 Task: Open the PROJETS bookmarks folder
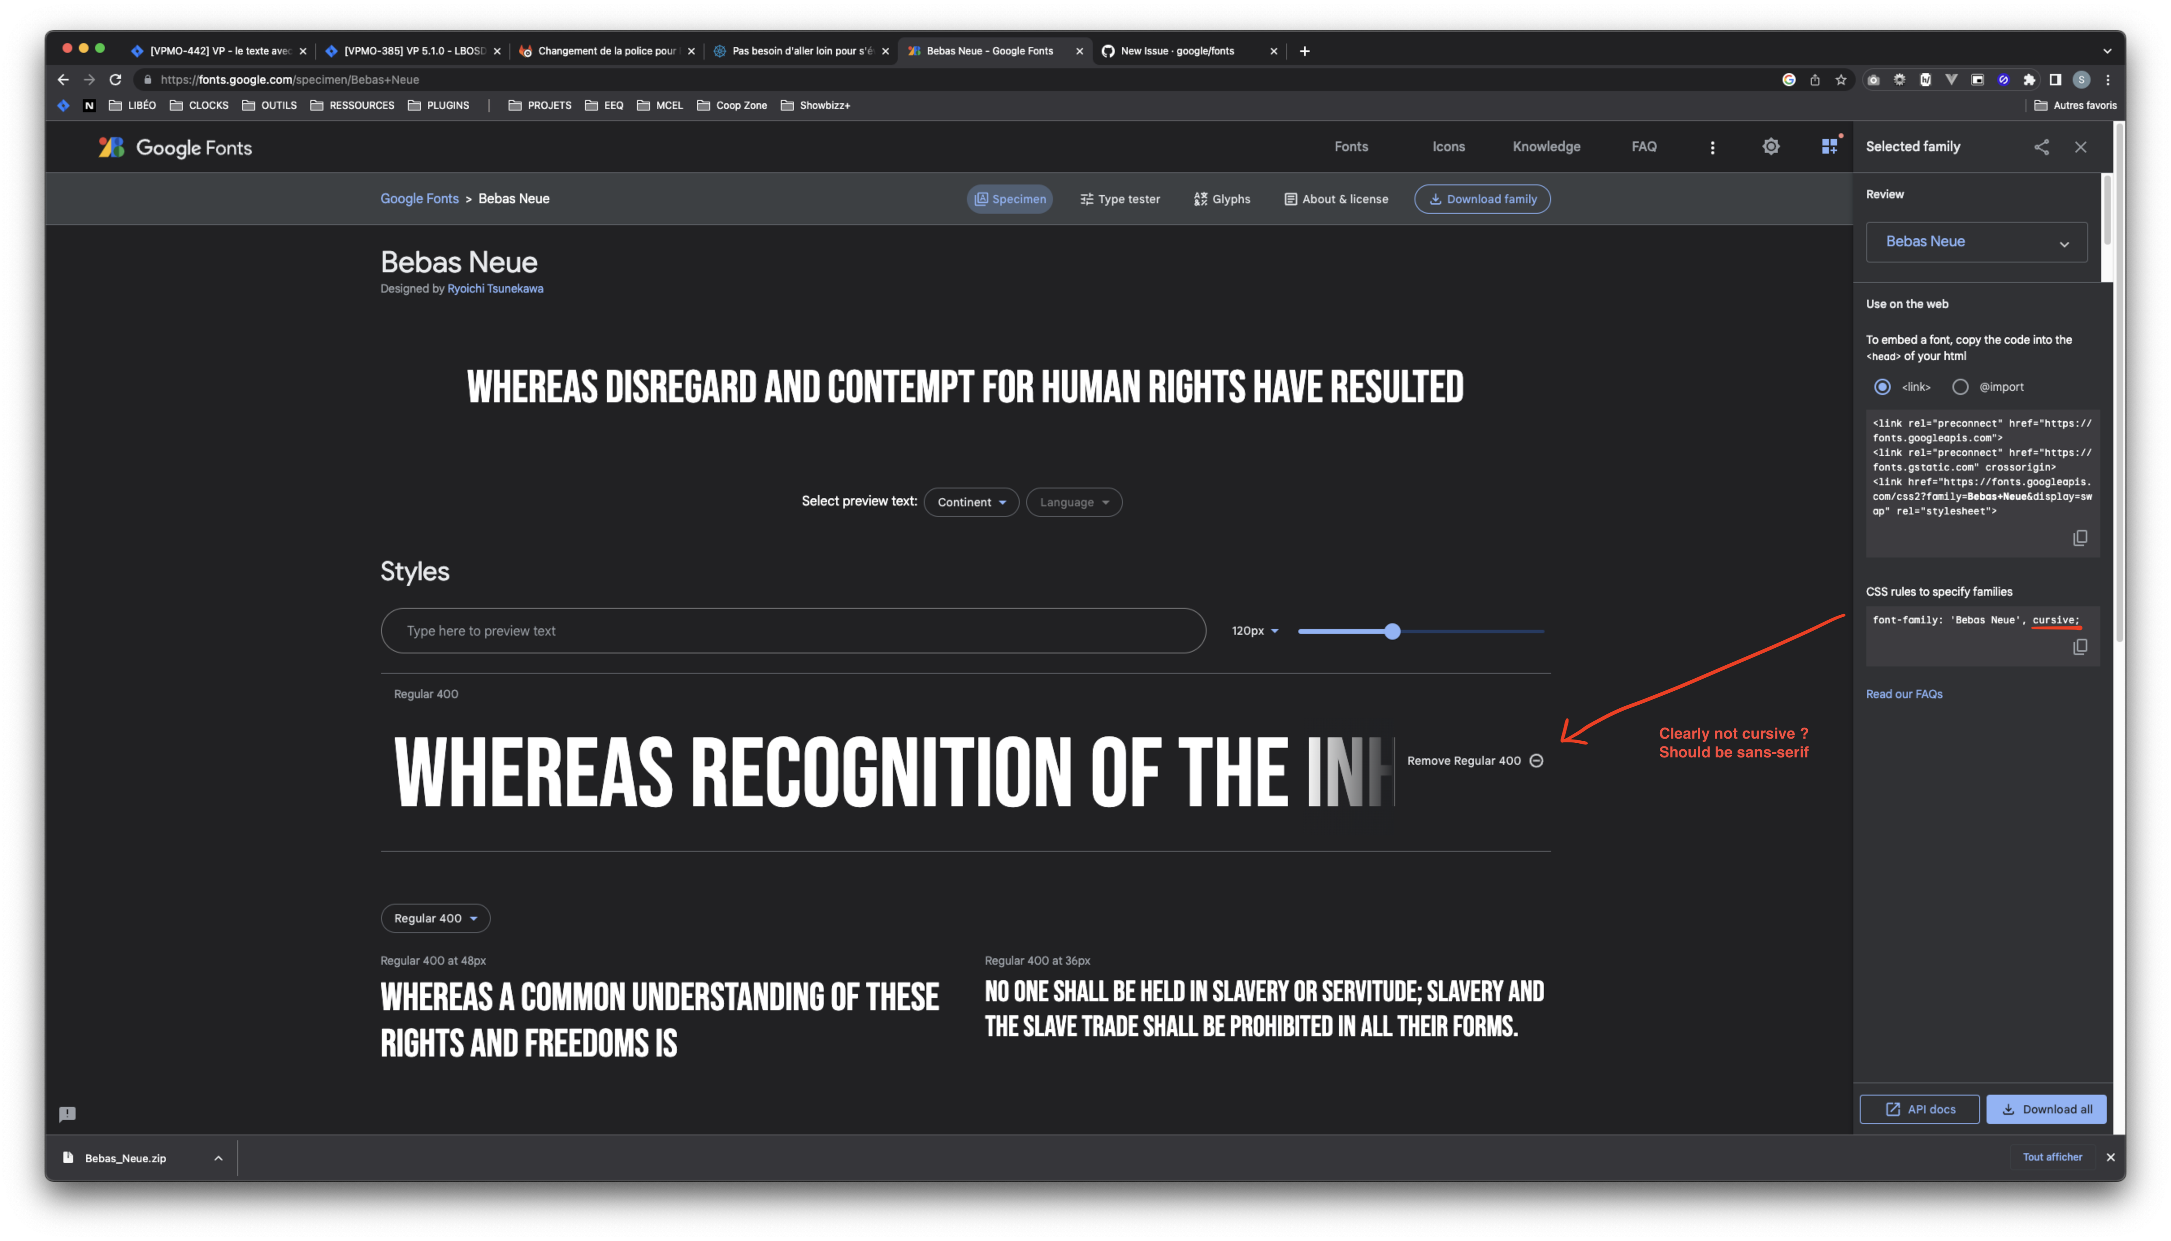coord(539,106)
